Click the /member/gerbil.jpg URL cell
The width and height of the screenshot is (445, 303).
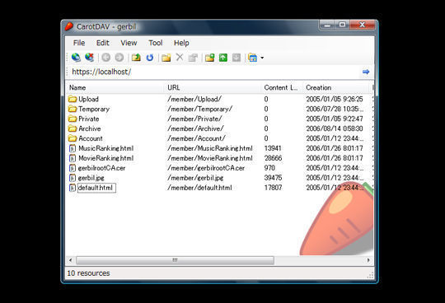click(x=195, y=178)
